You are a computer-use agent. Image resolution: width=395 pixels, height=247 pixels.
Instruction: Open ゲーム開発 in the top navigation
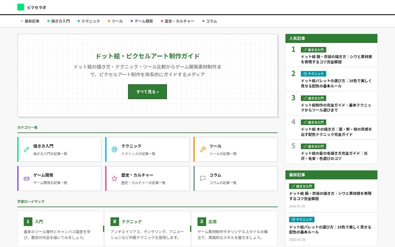pyautogui.click(x=142, y=21)
